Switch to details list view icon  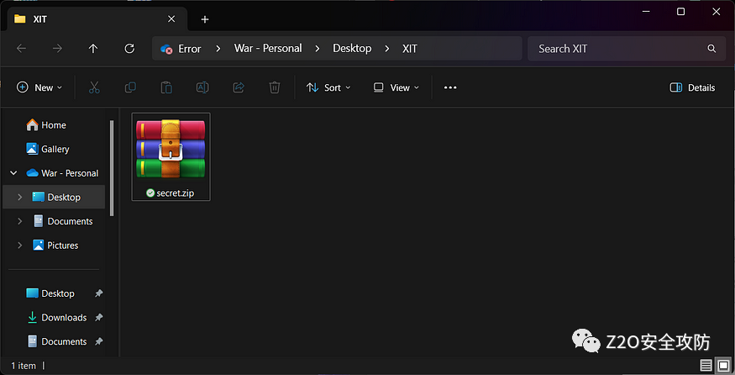coord(706,365)
